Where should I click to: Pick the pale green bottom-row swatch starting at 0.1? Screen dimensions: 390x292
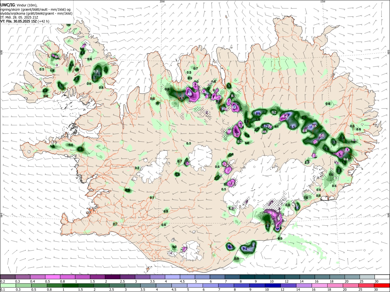[x=8, y=285]
